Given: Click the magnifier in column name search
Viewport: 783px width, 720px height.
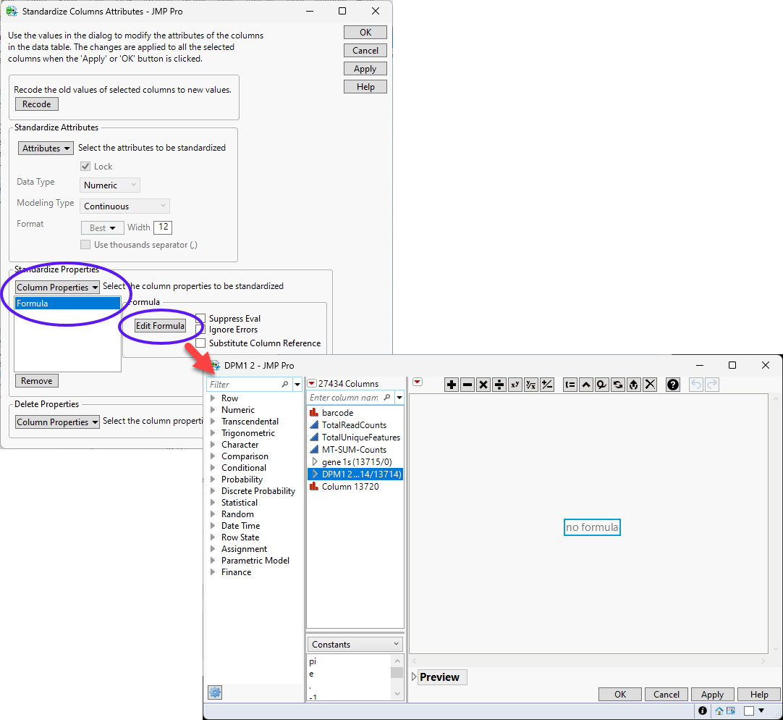Looking at the screenshot, I should (x=387, y=398).
